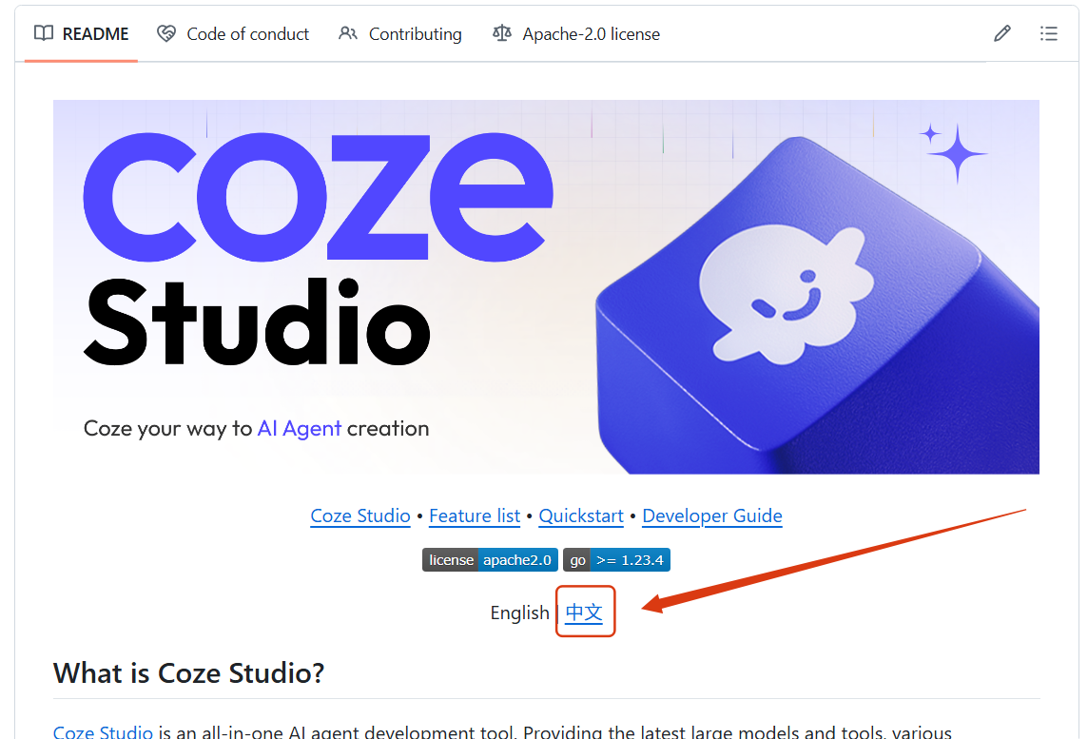Click the scales icon beside Apache-2.0 license

pyautogui.click(x=501, y=33)
